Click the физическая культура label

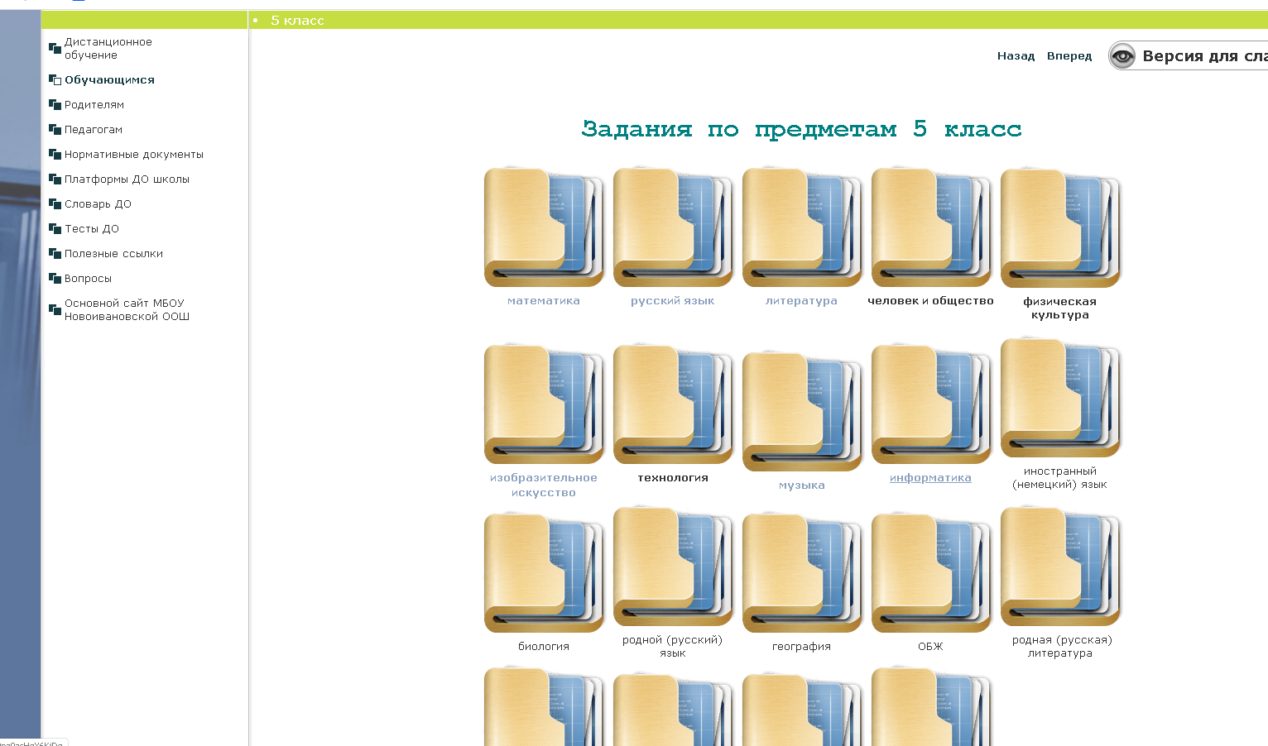(1060, 308)
